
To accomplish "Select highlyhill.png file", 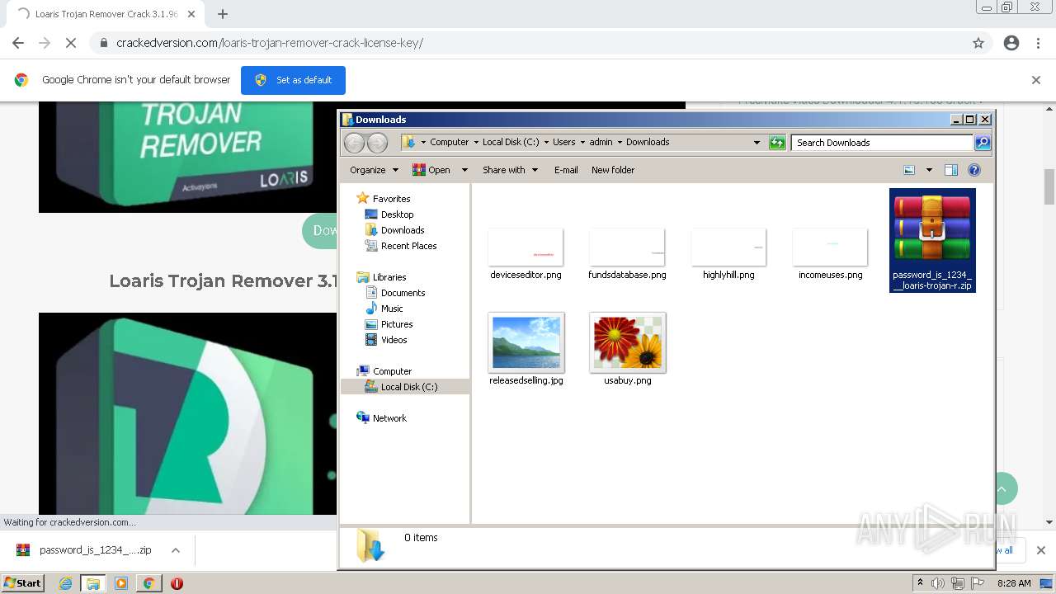I will pos(728,254).
